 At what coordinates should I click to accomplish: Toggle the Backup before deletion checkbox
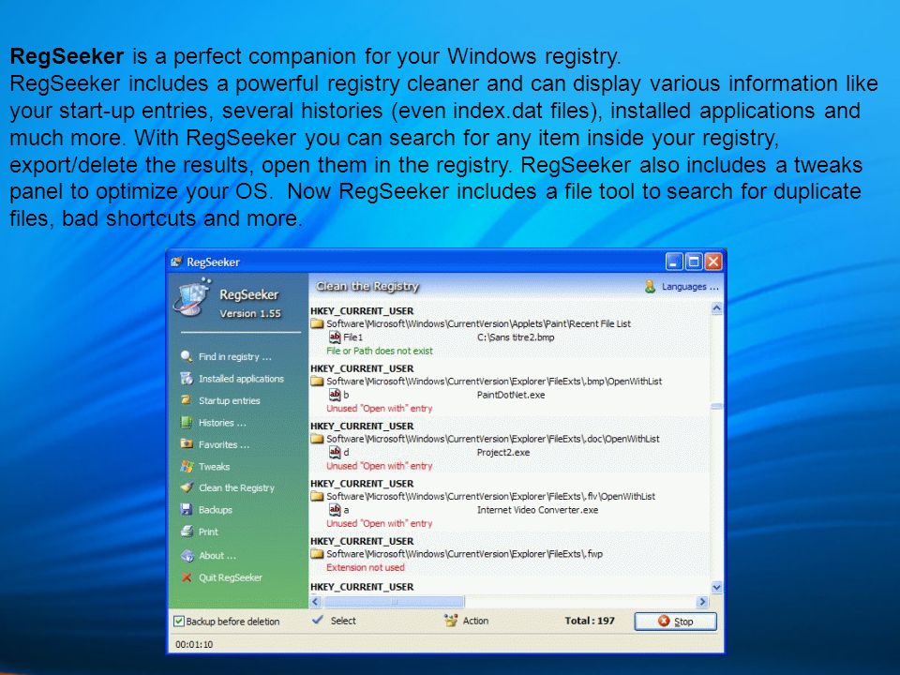pyautogui.click(x=179, y=621)
